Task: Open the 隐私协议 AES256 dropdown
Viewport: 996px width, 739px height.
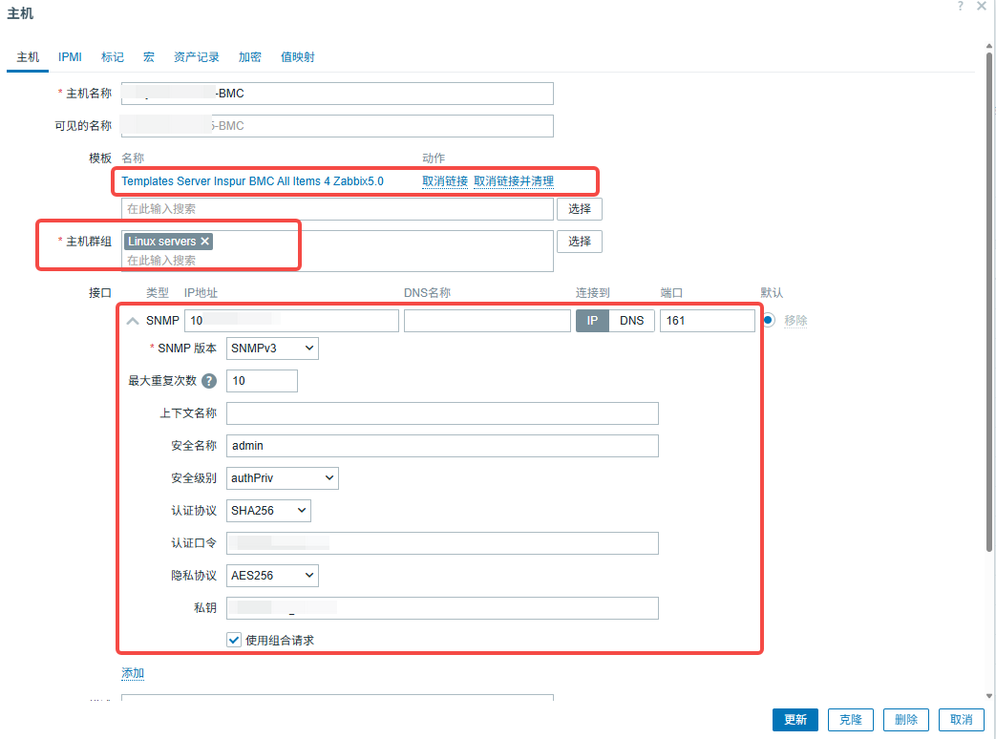Action: (x=272, y=576)
